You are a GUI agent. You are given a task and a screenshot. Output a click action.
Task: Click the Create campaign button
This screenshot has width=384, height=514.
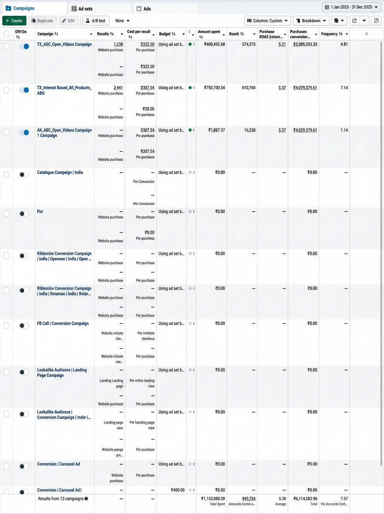click(14, 21)
